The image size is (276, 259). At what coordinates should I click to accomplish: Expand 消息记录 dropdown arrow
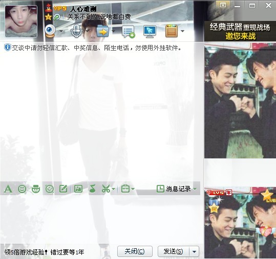coord(195,189)
